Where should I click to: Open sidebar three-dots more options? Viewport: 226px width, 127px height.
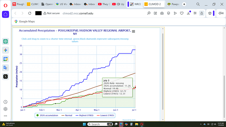click(x=6, y=116)
